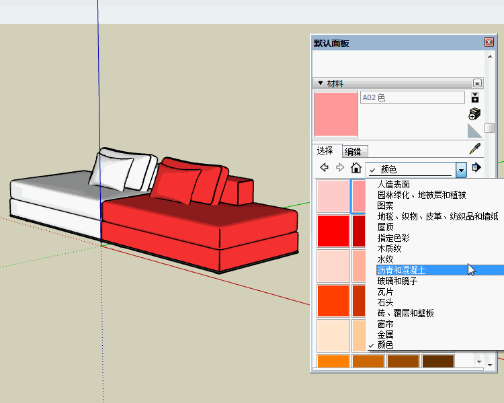The width and height of the screenshot is (504, 403).
Task: Click the Sample Paint eyedropper tool
Action: point(475,149)
